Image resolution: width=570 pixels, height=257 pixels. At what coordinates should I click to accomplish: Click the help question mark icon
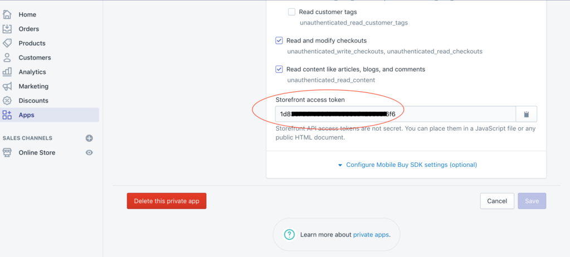point(289,234)
